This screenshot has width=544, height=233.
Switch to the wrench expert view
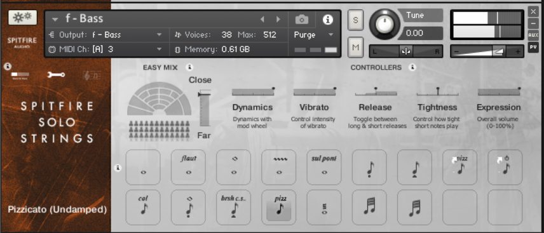pyautogui.click(x=56, y=74)
